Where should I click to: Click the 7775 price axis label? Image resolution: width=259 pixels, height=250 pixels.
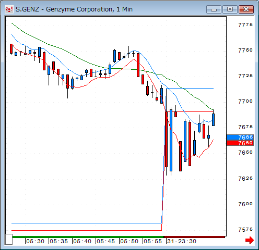tap(245, 25)
